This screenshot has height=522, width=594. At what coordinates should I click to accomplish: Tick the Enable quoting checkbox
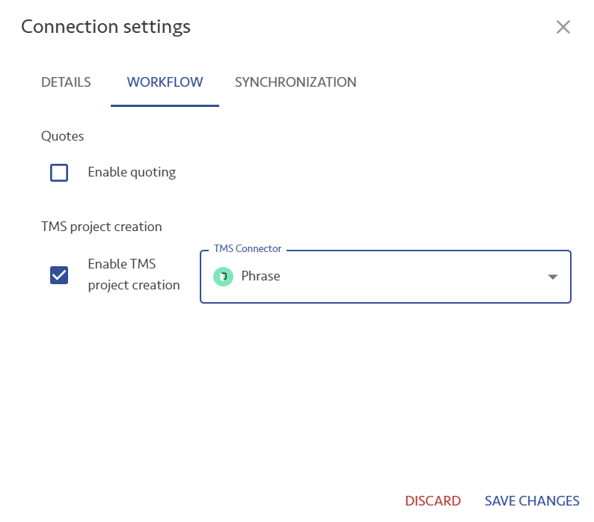pyautogui.click(x=59, y=173)
